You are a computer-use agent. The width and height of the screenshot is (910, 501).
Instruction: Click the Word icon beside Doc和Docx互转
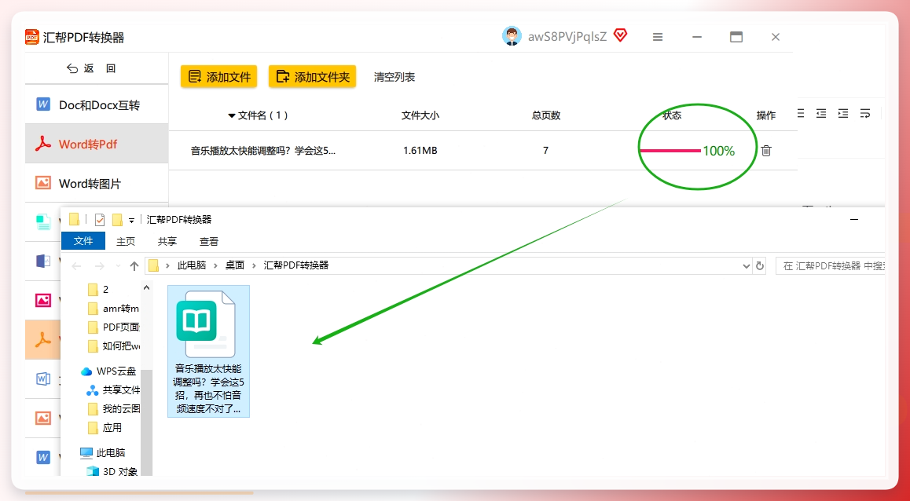click(x=43, y=105)
